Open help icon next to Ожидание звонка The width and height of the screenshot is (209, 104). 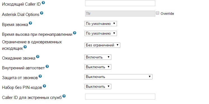click(38, 57)
